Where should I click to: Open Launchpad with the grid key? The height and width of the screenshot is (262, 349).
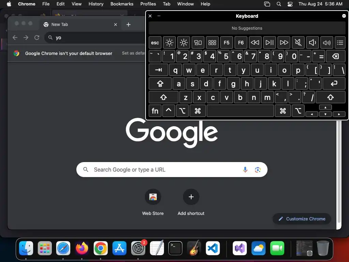212,43
